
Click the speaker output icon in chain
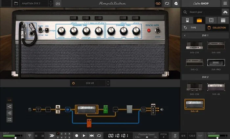(162, 109)
